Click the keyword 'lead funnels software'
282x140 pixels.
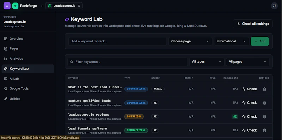tap(87, 128)
